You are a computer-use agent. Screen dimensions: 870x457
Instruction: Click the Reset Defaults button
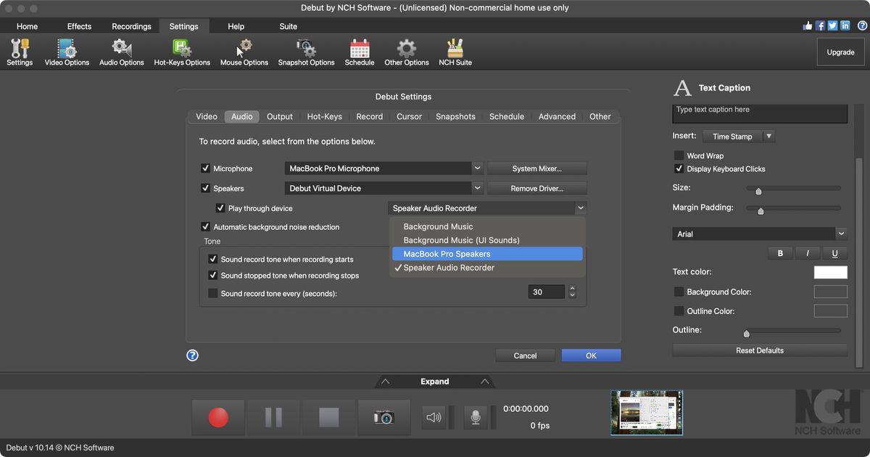(x=759, y=350)
